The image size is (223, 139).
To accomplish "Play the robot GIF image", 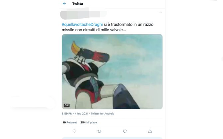I will click(x=112, y=72).
